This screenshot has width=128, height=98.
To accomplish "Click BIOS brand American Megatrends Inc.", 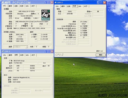I will pyautogui.click(x=31, y=77).
